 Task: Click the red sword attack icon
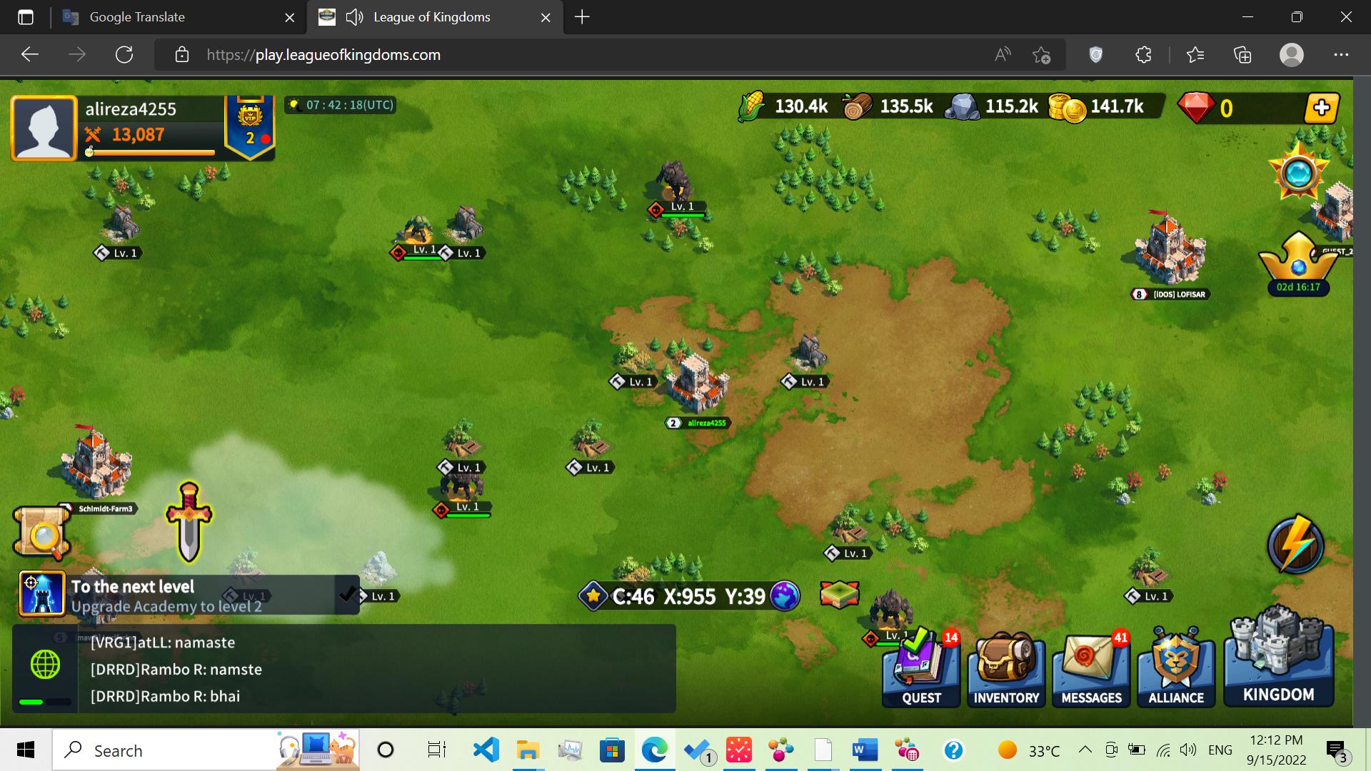coord(189,522)
